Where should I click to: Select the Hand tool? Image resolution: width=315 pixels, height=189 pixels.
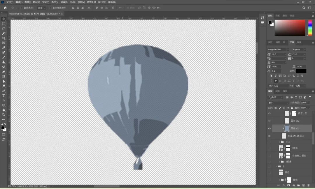pyautogui.click(x=3, y=110)
